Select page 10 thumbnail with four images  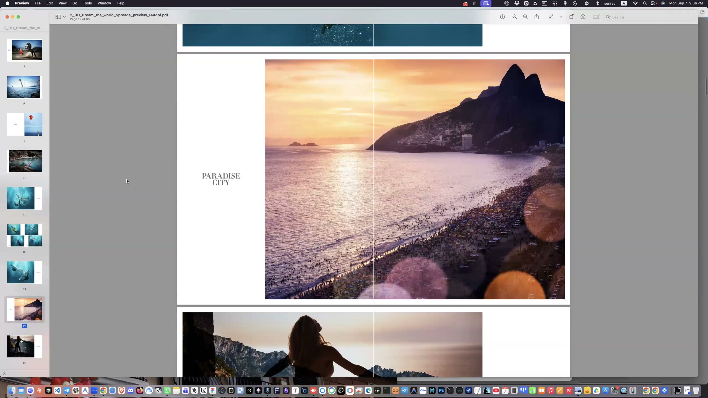[25, 235]
